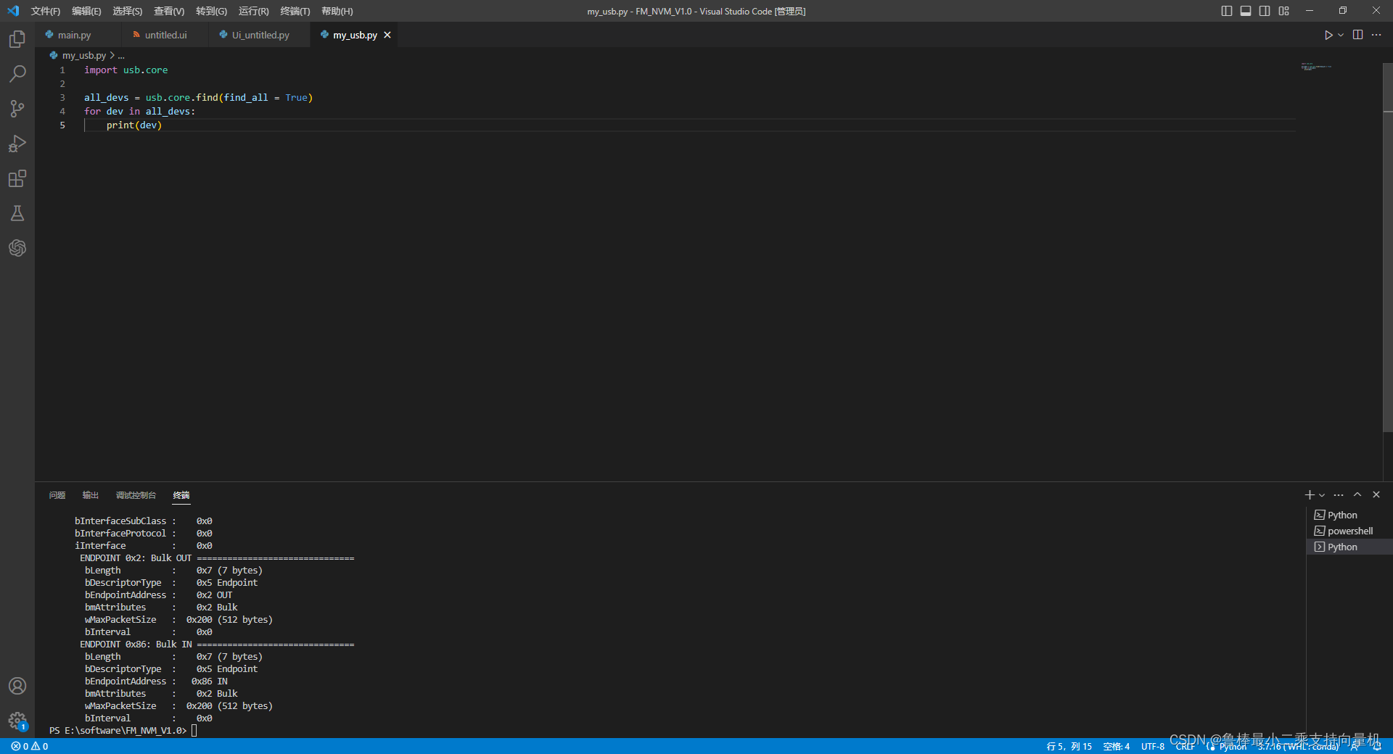Open the Search view icon
The image size is (1393, 754).
17,74
